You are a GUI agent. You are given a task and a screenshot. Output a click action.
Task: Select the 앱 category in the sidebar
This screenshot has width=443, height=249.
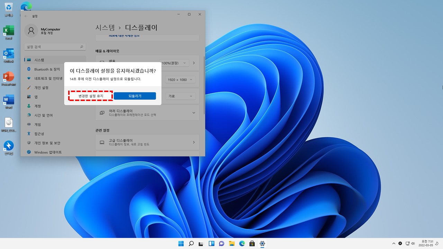pos(55,97)
